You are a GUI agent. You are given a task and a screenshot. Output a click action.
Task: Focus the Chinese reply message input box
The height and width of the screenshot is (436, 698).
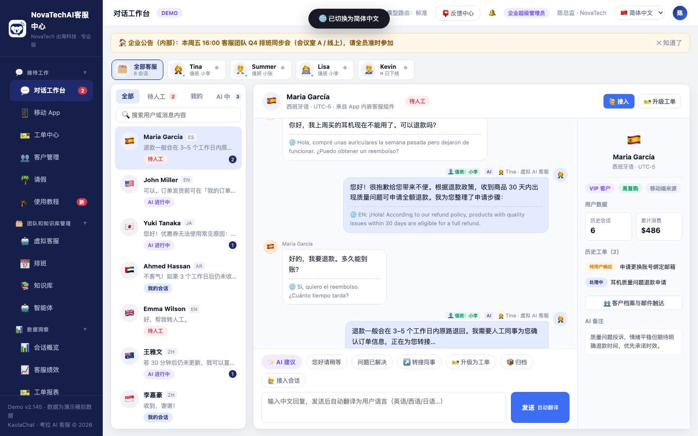click(383, 407)
